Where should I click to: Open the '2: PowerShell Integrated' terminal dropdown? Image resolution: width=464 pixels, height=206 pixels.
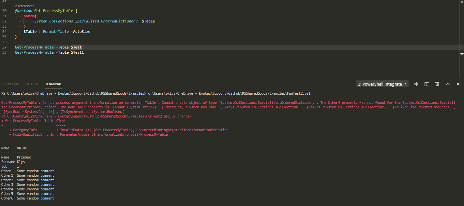[x=382, y=84]
